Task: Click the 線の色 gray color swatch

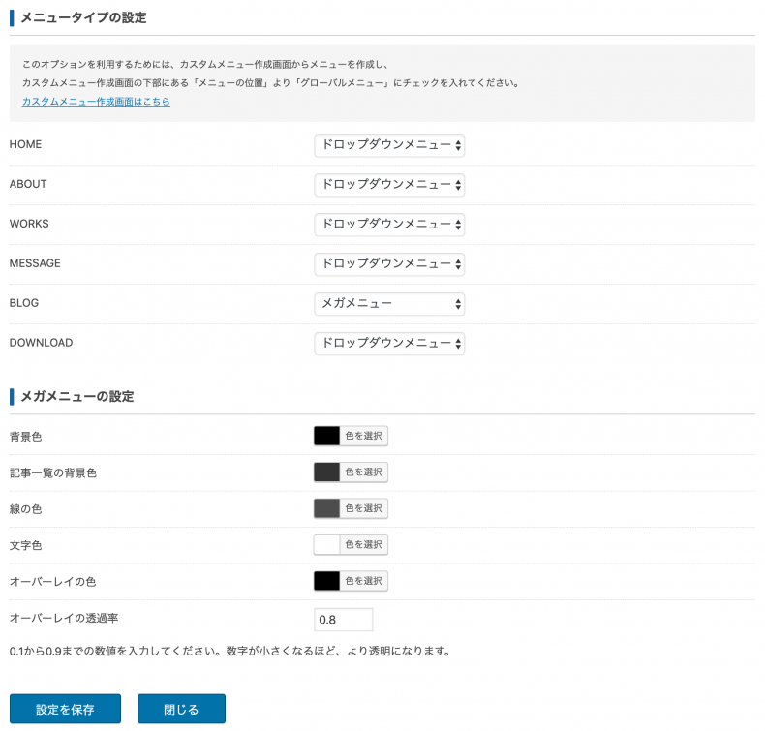Action: coord(327,508)
